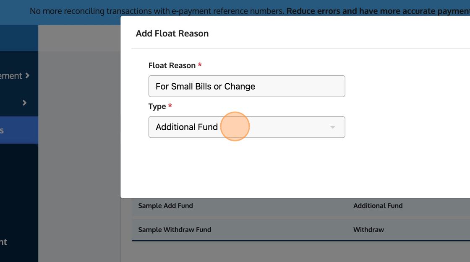Click the Type dropdown arrow icon

coord(332,127)
